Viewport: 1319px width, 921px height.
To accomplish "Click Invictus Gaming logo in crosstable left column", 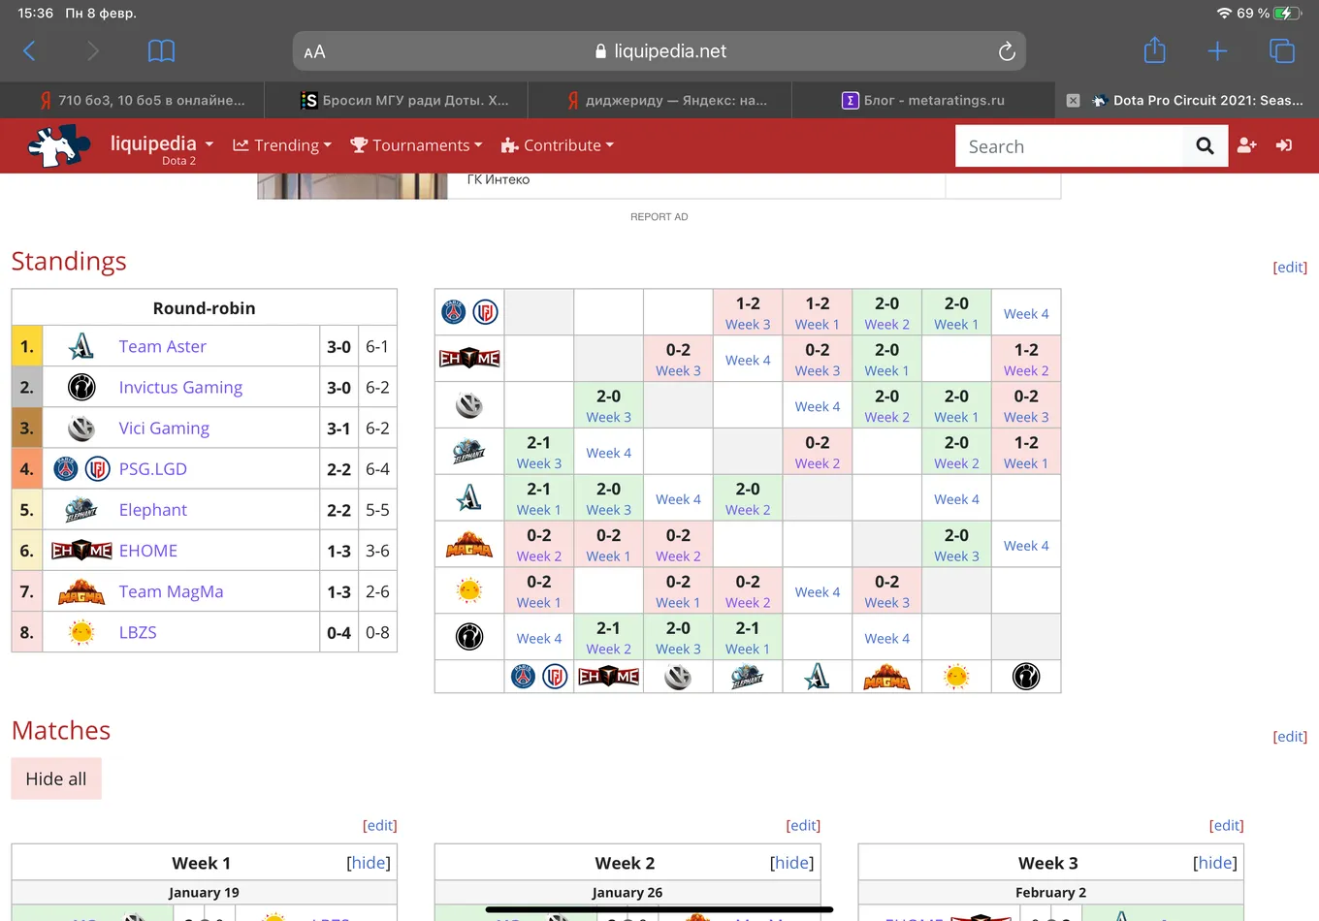I will coord(469,637).
